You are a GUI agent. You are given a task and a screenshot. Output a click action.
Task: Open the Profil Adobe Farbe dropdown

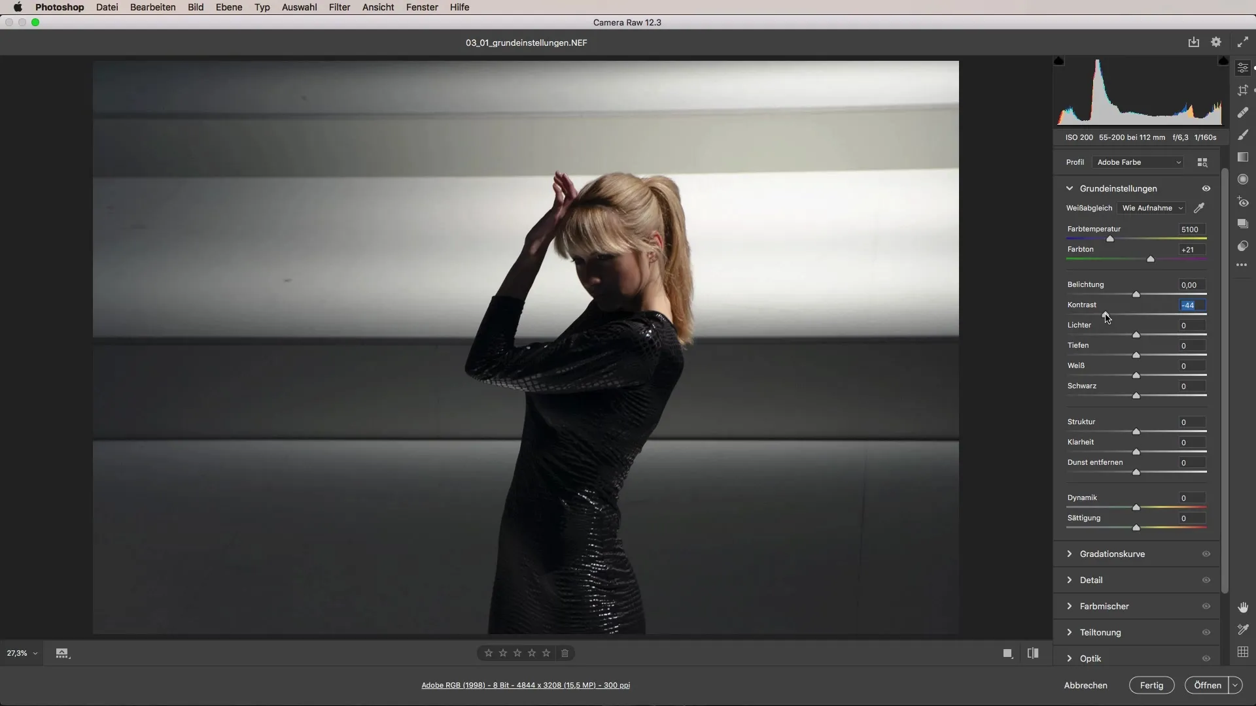[1138, 162]
